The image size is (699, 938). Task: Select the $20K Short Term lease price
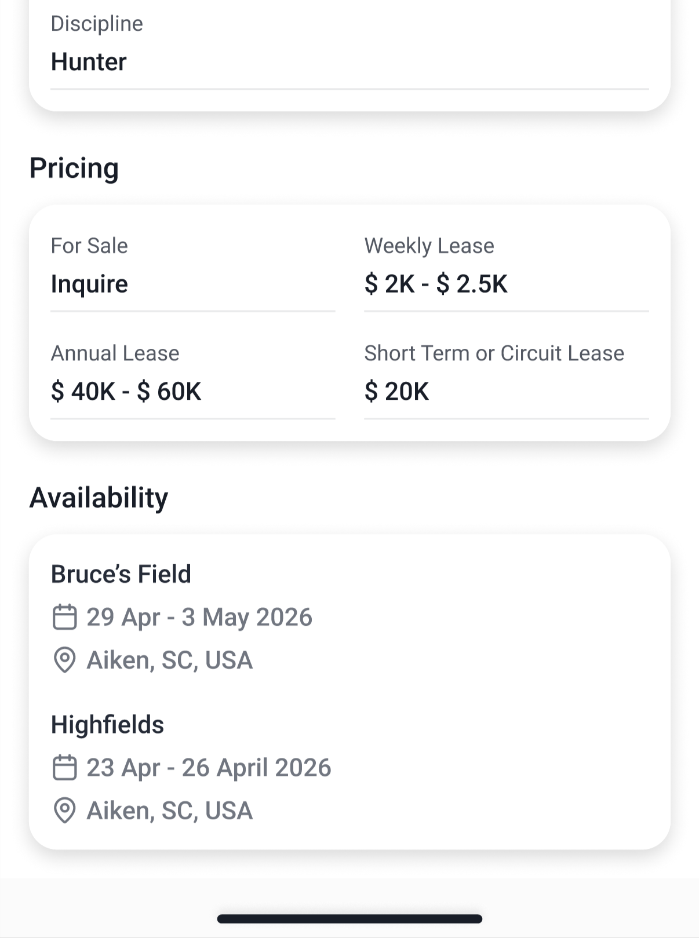pos(396,392)
